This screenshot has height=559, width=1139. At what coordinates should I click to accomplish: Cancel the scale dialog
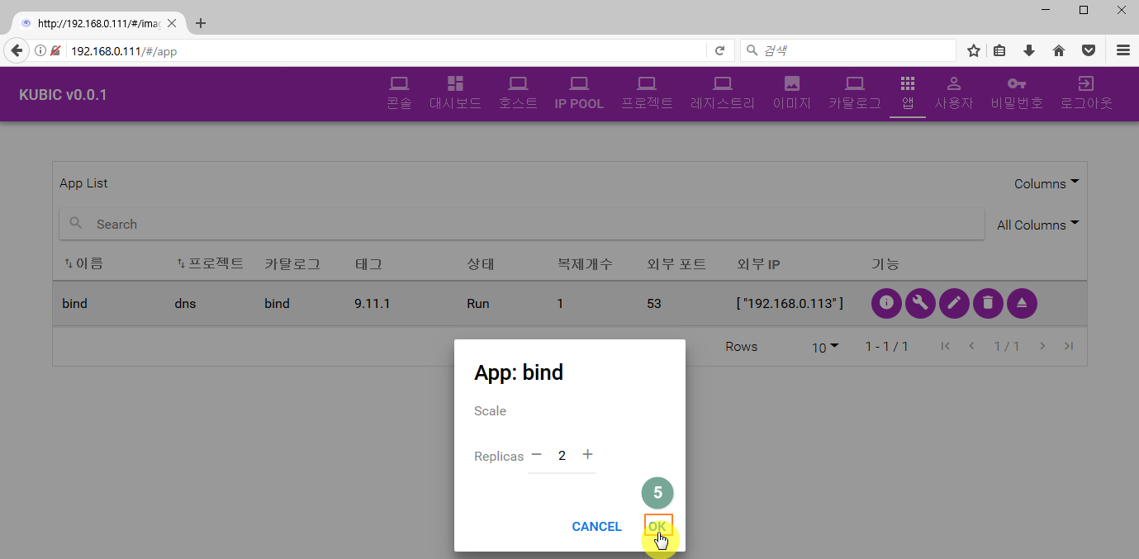pyautogui.click(x=596, y=527)
